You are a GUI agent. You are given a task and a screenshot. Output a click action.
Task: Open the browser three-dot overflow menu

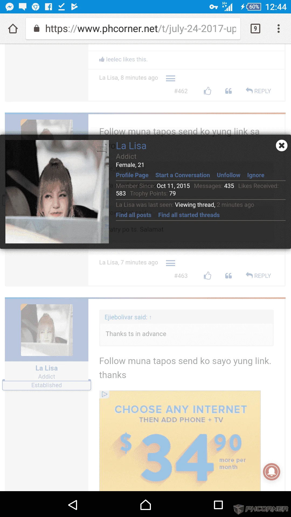click(279, 29)
